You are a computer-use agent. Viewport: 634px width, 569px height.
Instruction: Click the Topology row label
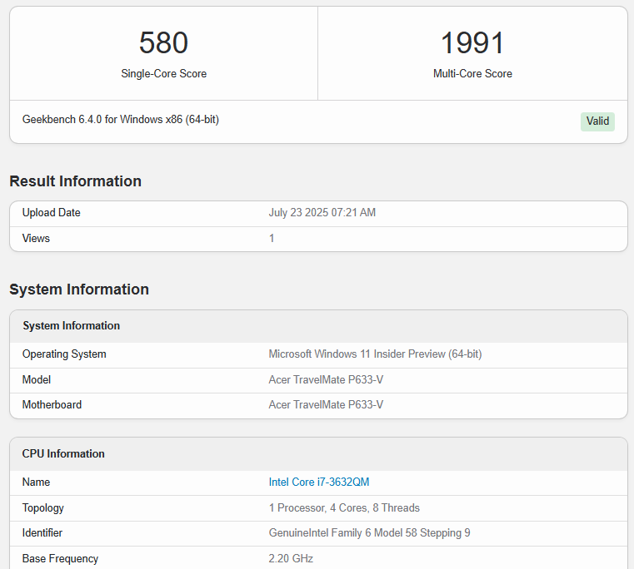click(42, 508)
